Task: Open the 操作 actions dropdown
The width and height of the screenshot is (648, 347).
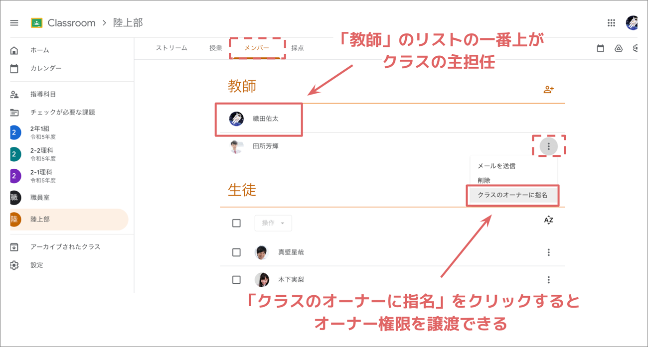Action: 273,223
